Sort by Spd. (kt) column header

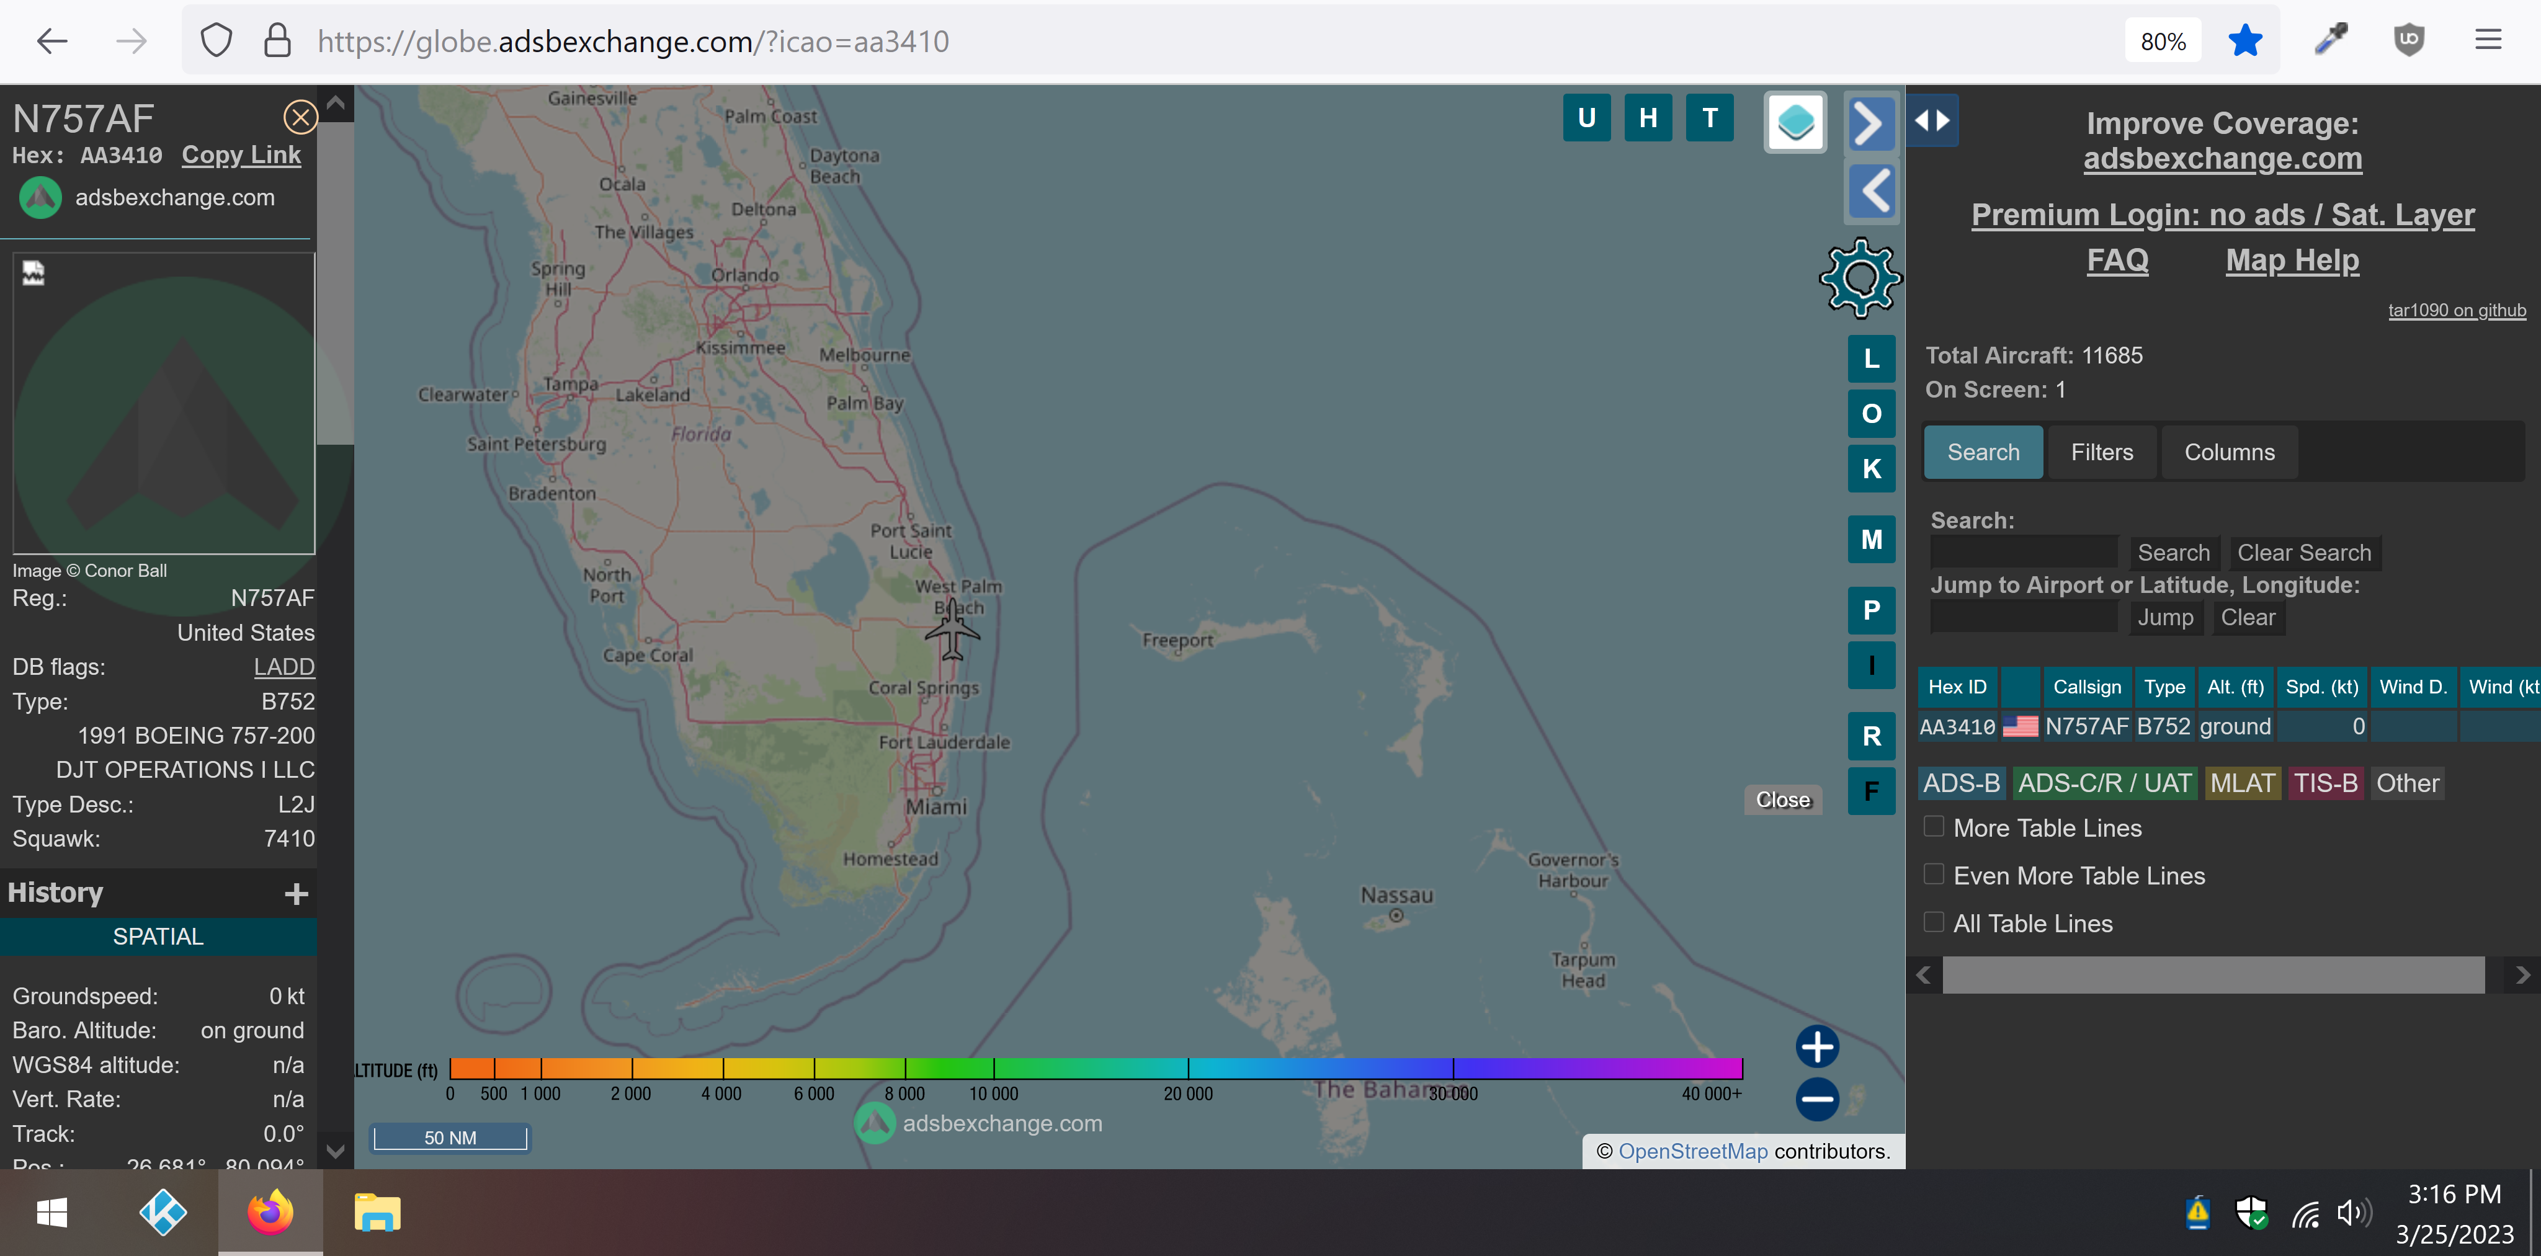[2321, 687]
